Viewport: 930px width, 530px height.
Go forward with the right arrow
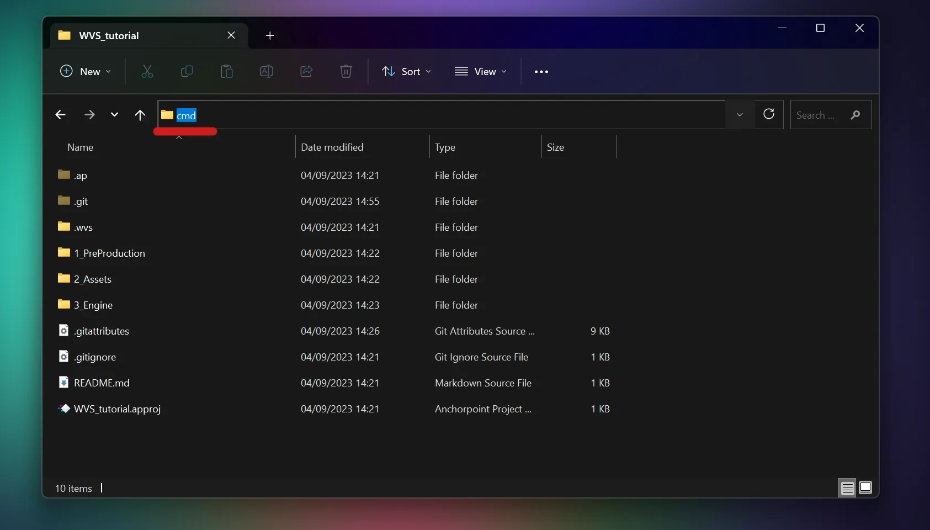pyautogui.click(x=89, y=115)
